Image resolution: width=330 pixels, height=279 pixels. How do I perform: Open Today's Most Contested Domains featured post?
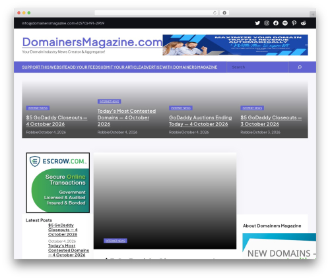click(127, 117)
